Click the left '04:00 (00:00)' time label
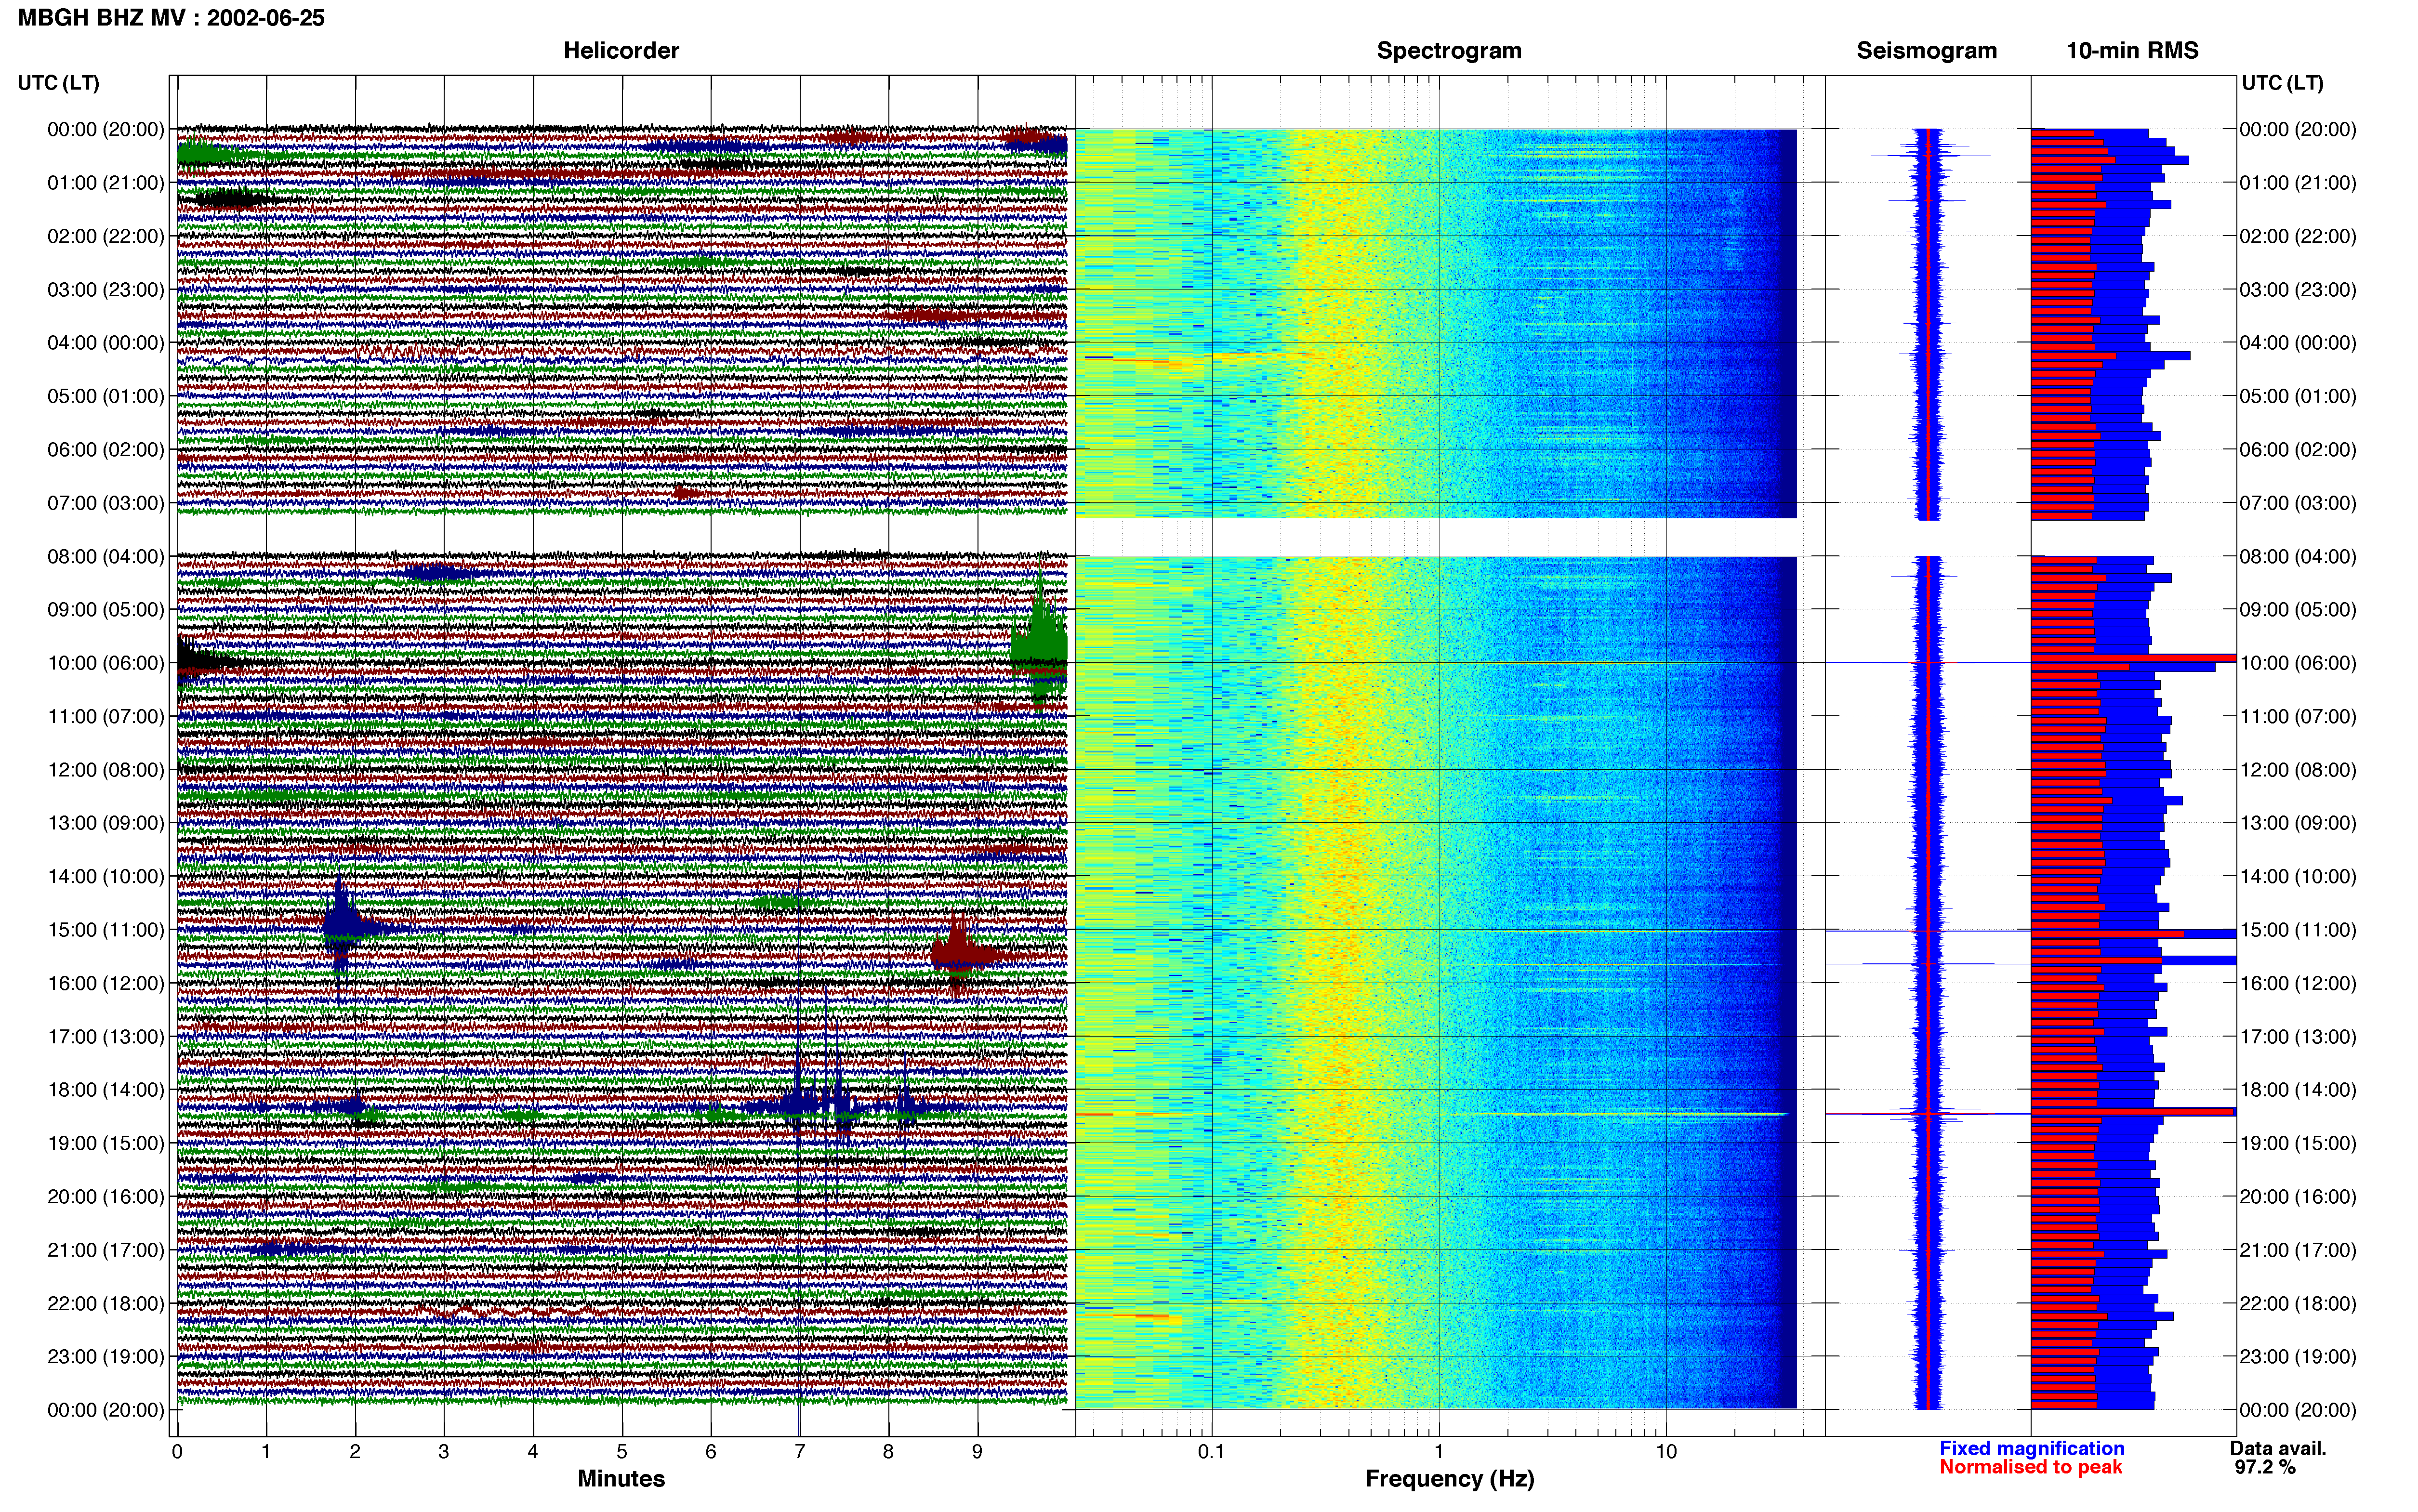The image size is (2418, 1512). tap(106, 343)
